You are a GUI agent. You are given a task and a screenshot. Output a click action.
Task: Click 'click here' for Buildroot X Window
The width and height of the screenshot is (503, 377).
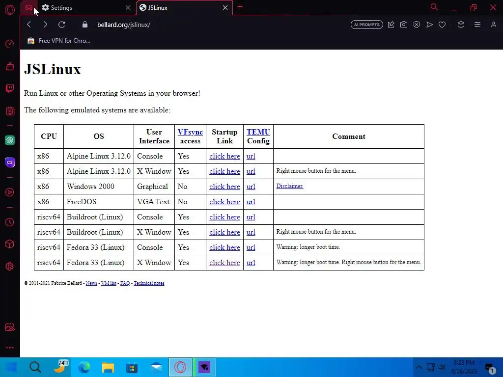pos(224,232)
